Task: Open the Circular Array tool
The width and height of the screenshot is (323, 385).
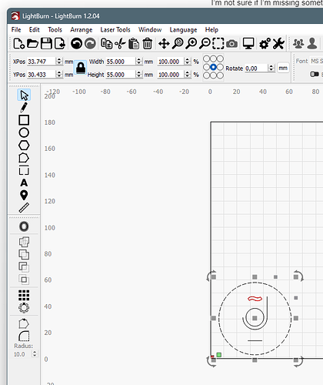Action: [24, 307]
